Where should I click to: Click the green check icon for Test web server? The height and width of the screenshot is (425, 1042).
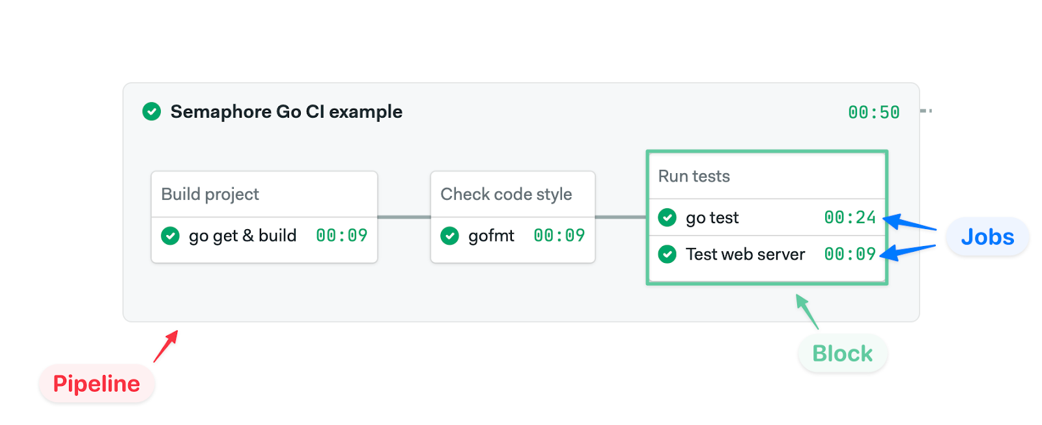point(668,254)
